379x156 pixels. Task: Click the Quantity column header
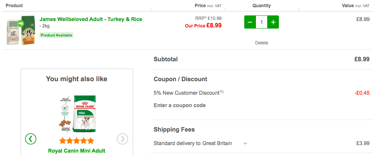point(262,6)
